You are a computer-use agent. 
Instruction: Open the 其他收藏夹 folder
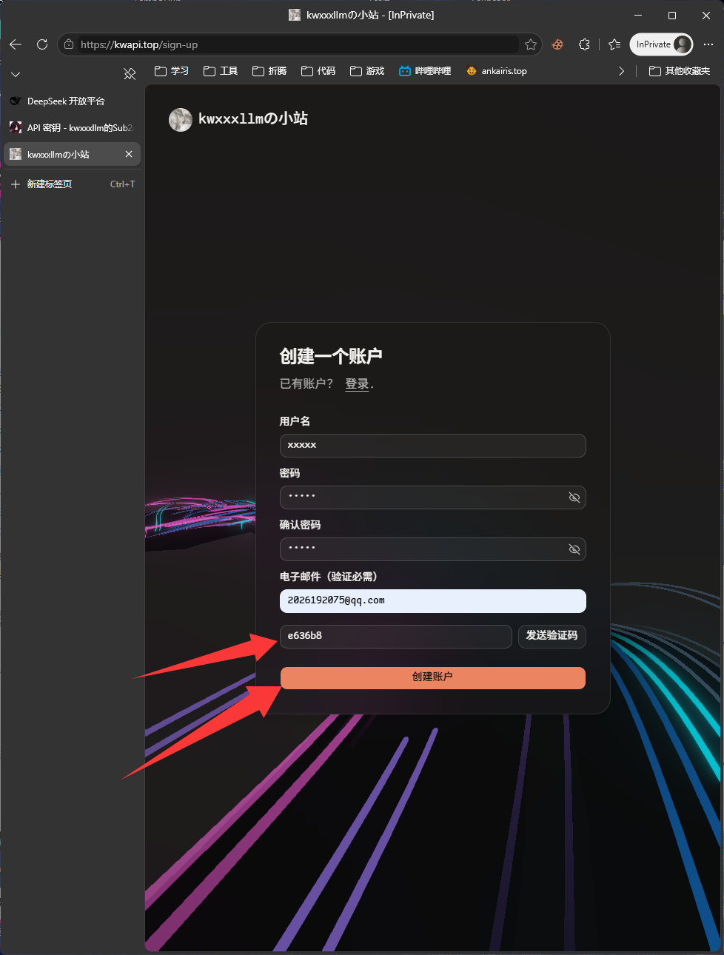coord(680,71)
